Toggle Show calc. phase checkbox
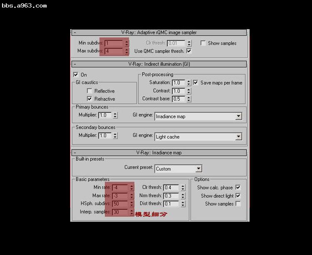 pyautogui.click(x=238, y=187)
